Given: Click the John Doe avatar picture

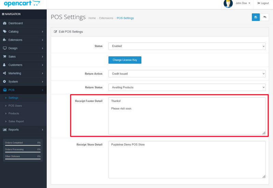Looking at the screenshot, I should point(228,4).
